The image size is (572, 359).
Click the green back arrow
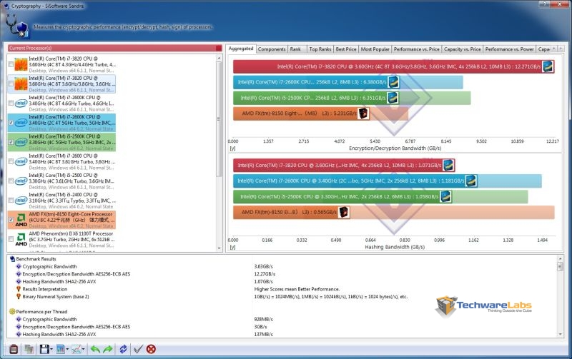tap(95, 349)
